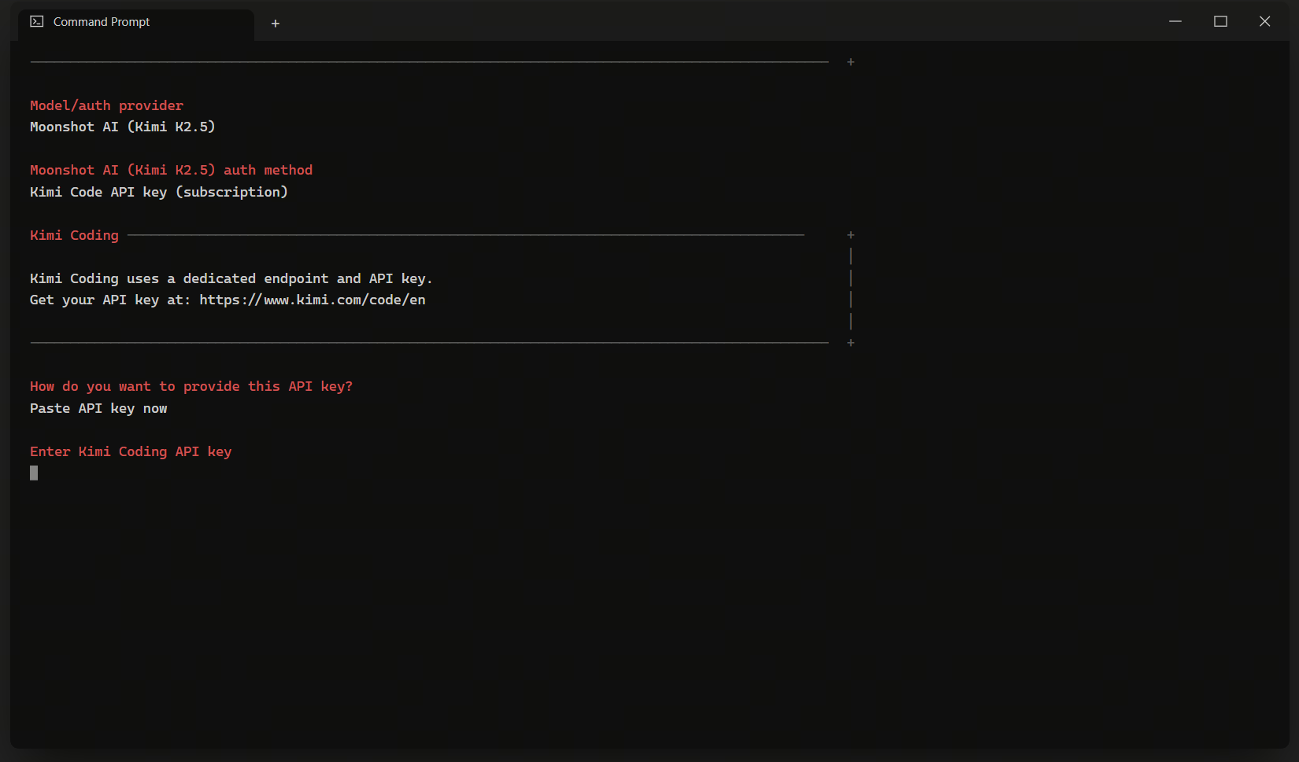
Task: Click 'Kimi Code API key (subscription)' text
Action: pos(158,192)
